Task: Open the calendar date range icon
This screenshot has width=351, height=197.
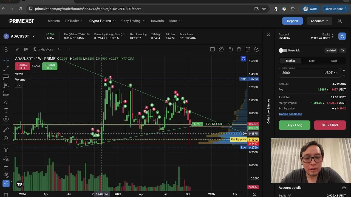Action: click(239, 50)
